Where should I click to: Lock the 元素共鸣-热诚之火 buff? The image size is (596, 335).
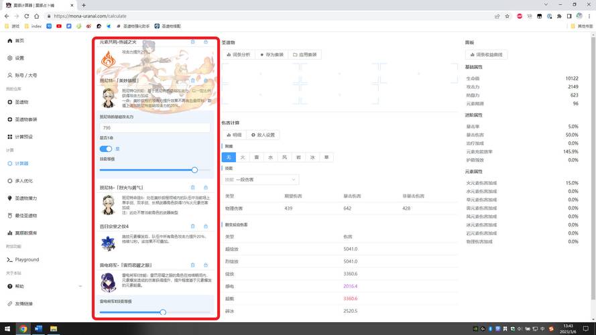tap(206, 42)
